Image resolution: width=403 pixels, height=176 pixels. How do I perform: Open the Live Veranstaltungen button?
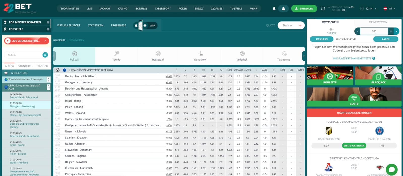pyautogui.click(x=26, y=41)
